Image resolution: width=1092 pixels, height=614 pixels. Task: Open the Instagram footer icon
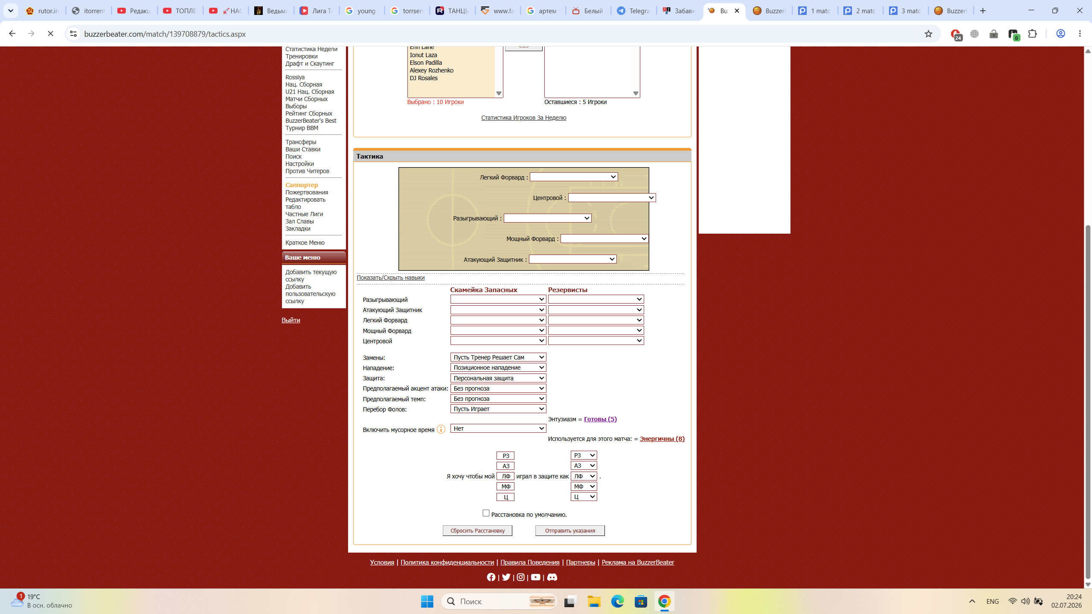pos(520,577)
